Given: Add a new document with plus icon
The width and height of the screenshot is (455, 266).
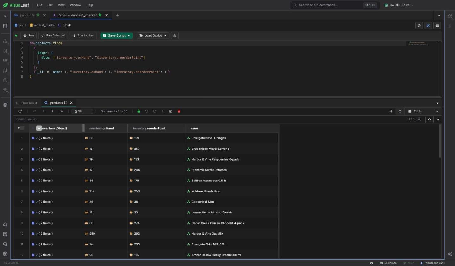Looking at the screenshot, I should (163, 111).
